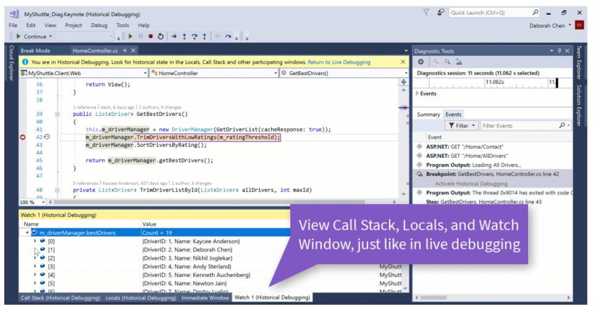
Task: Open the MyShuttle.Client.Web project dropdown
Action: pyautogui.click(x=145, y=73)
